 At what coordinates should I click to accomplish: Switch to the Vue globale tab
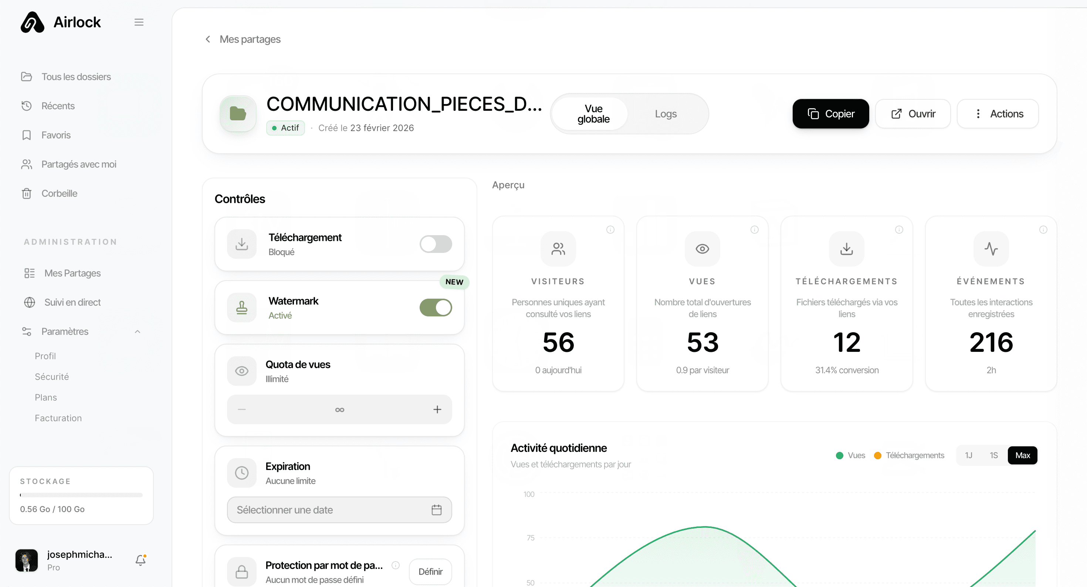(x=590, y=114)
